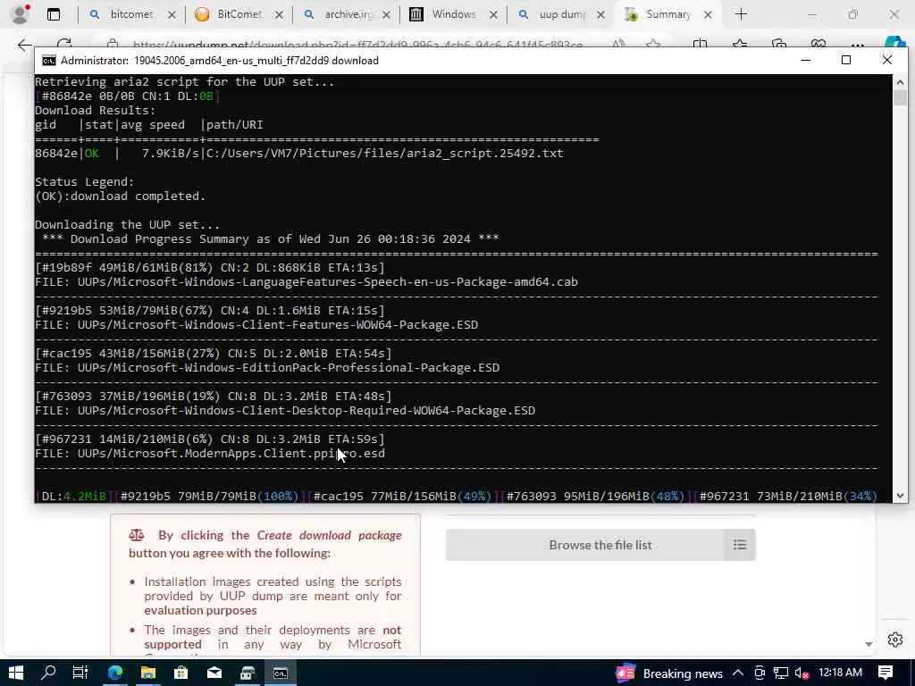
Task: Switch to the uup dump search tab
Action: click(560, 14)
